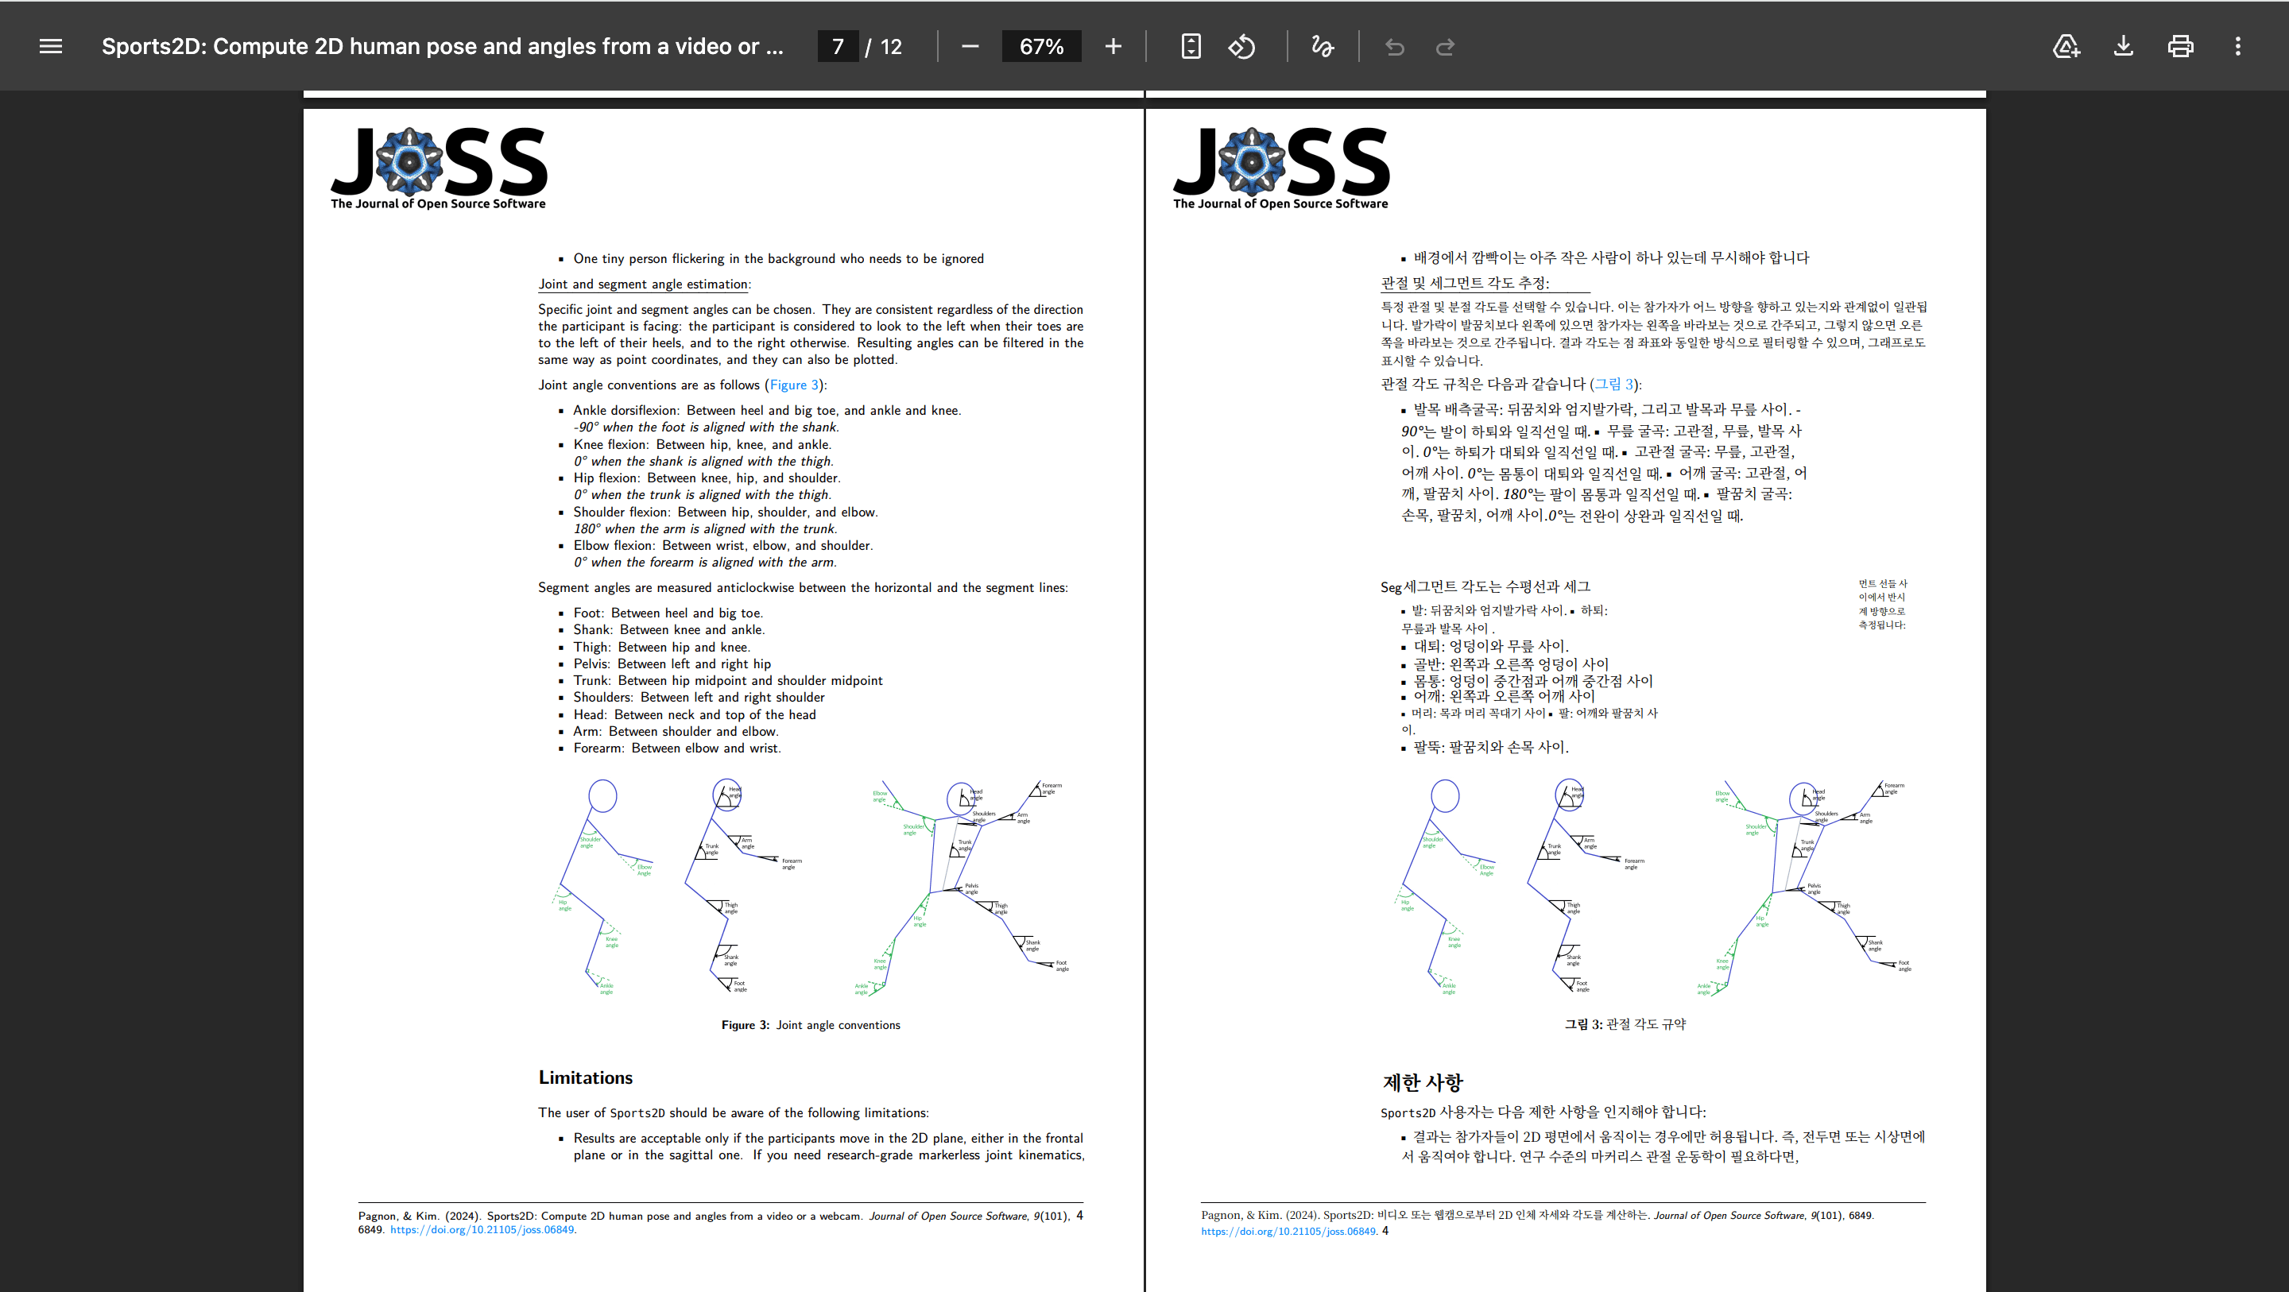
Task: Click the undo arrow icon
Action: pos(1394,46)
